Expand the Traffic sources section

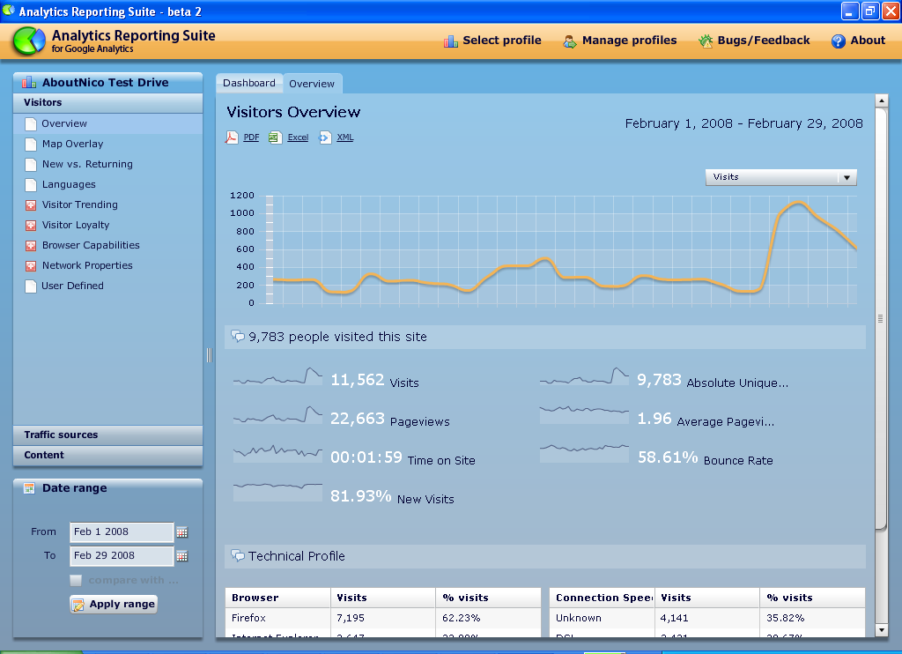(107, 435)
